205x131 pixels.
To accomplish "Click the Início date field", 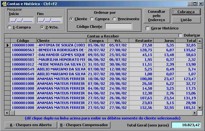I will point(17,20).
